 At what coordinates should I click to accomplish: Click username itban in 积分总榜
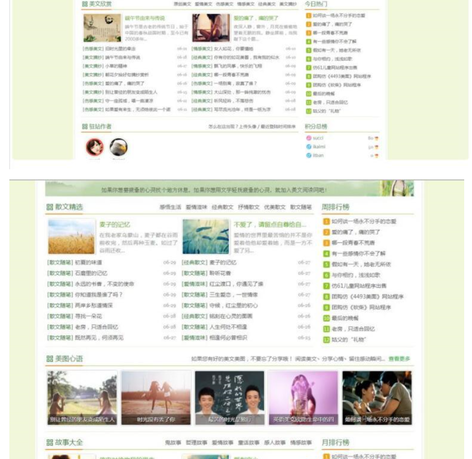point(318,155)
